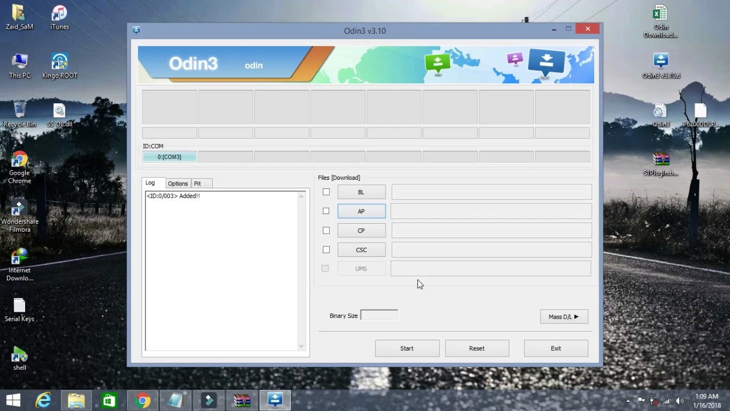Image resolution: width=730 pixels, height=411 pixels.
Task: Click the CP file path field
Action: (x=492, y=231)
